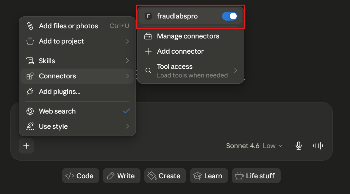The image size is (350, 194).
Task: Click the Skills scroll icon
Action: [30, 61]
